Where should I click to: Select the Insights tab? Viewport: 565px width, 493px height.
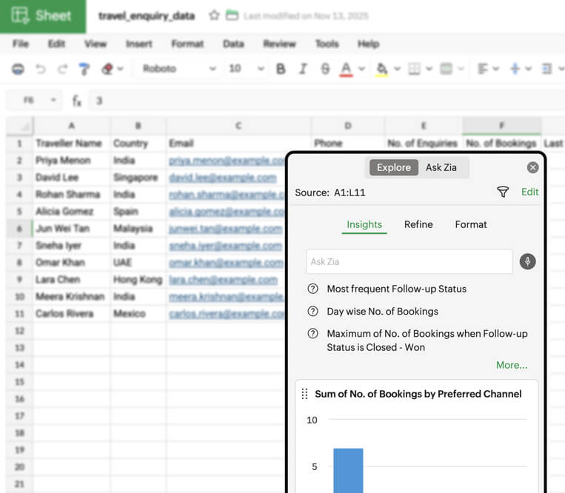(364, 224)
